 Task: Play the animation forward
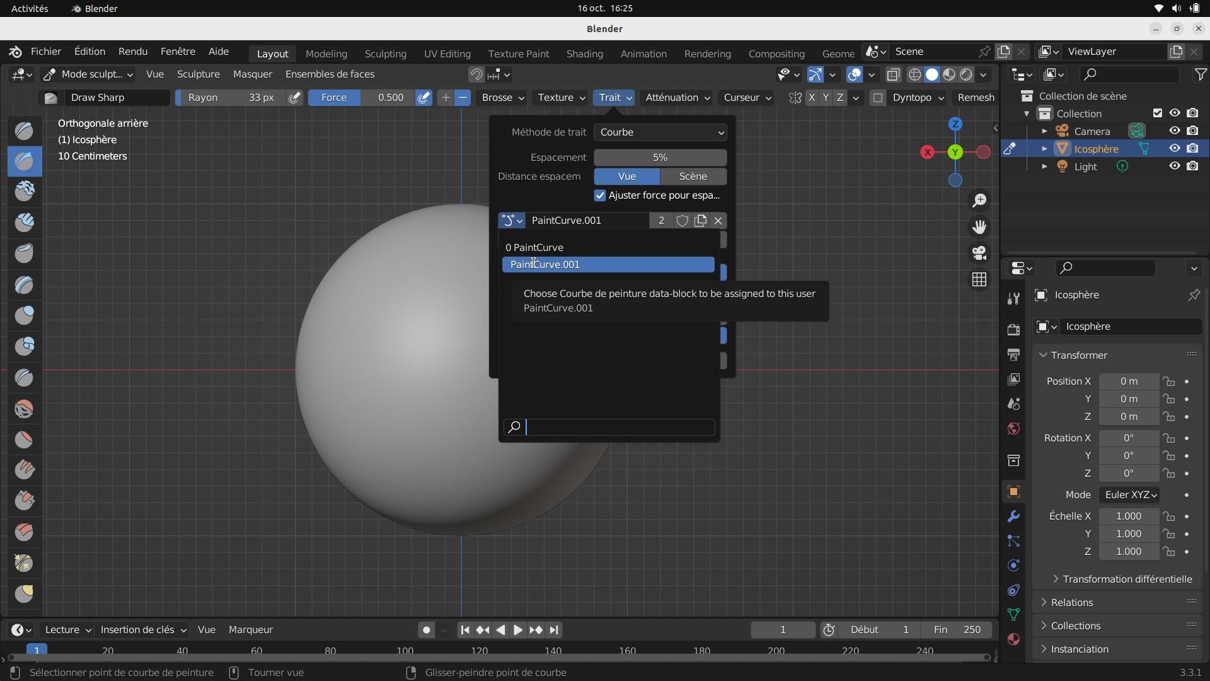pos(517,630)
